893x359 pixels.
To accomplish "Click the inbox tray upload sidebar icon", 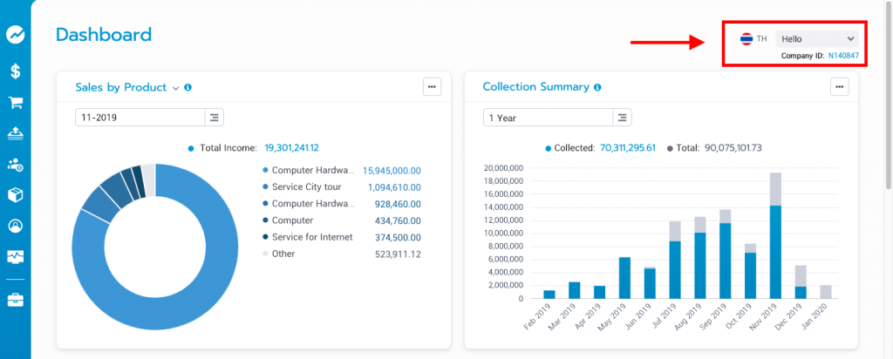I will (x=15, y=133).
